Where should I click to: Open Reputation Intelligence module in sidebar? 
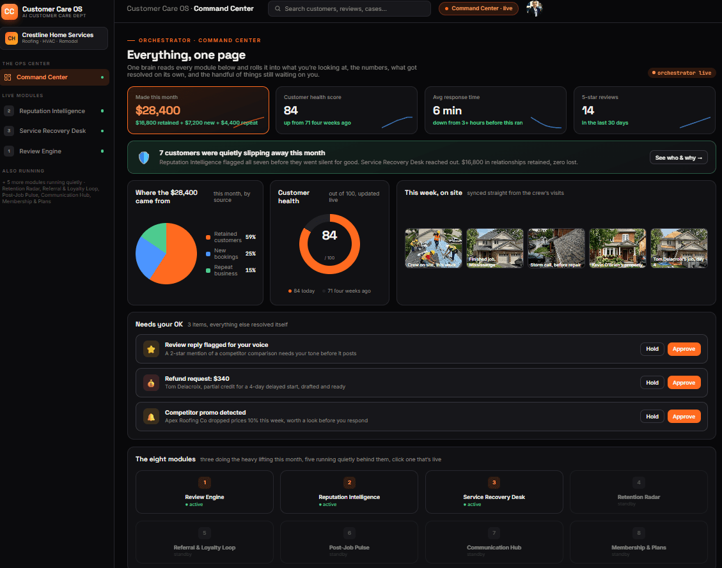pyautogui.click(x=55, y=111)
